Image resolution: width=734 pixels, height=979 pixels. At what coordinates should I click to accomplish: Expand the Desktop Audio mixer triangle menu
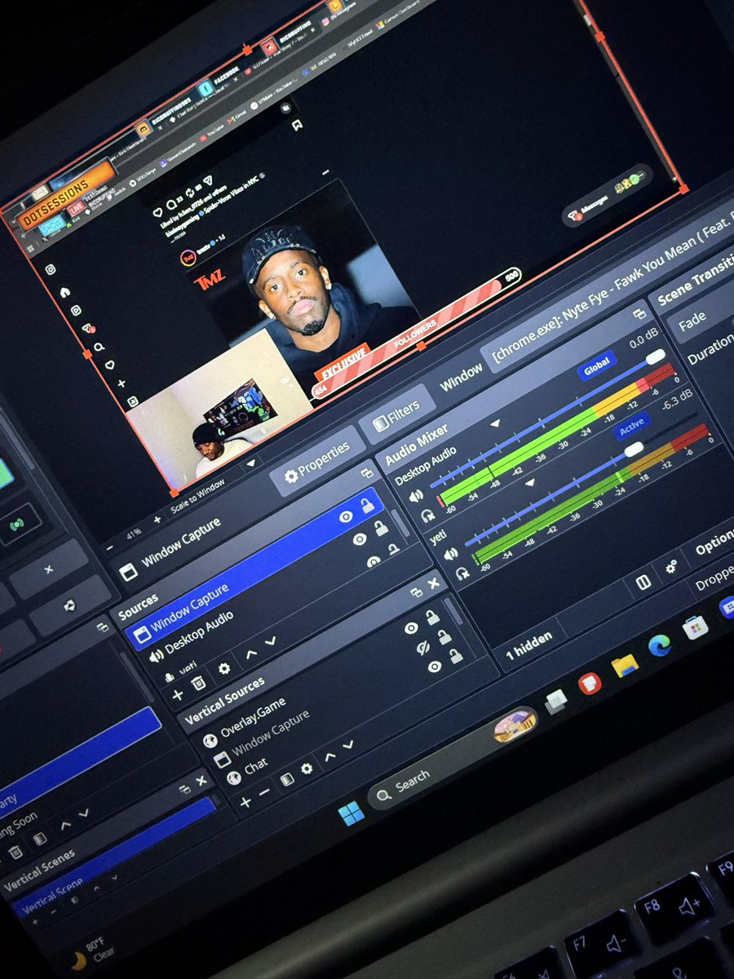click(494, 424)
